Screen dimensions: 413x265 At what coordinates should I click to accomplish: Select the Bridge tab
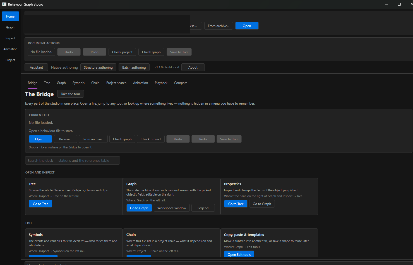tap(33, 83)
